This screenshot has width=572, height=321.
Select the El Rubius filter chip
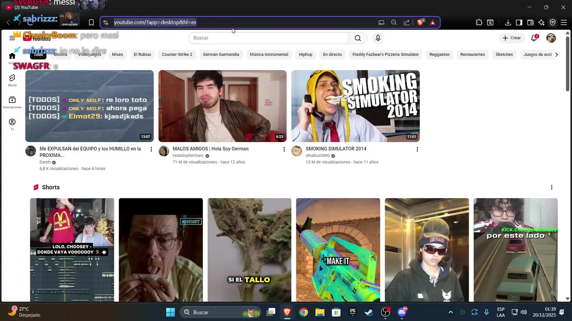click(143, 54)
